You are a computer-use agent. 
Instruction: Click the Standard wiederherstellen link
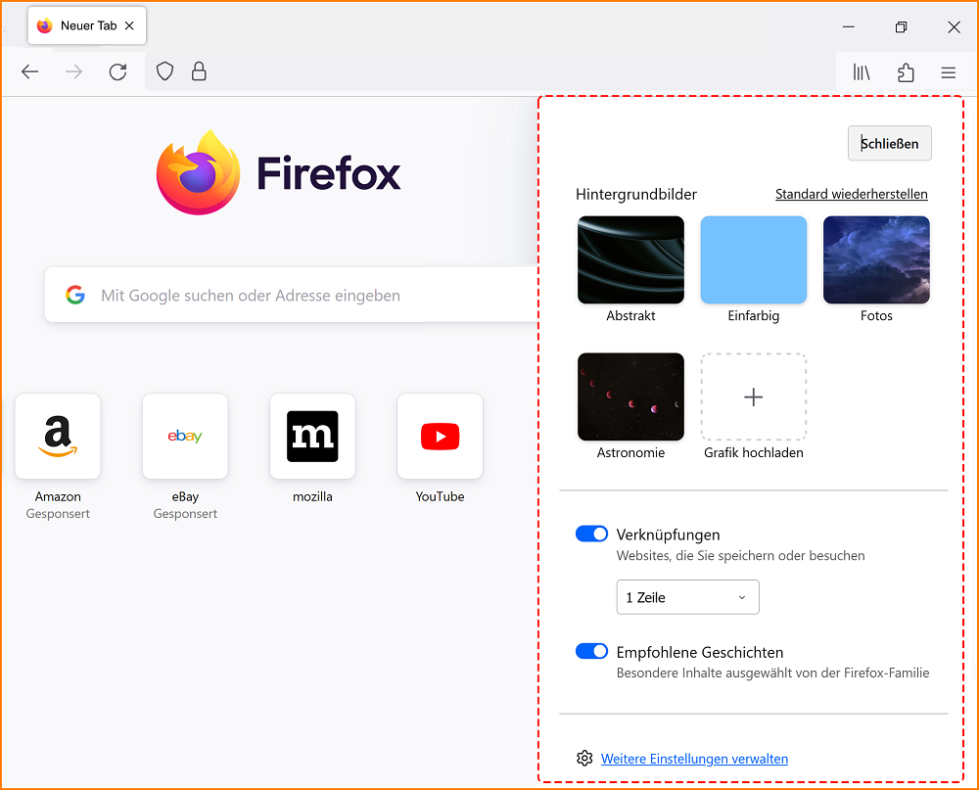coord(851,194)
